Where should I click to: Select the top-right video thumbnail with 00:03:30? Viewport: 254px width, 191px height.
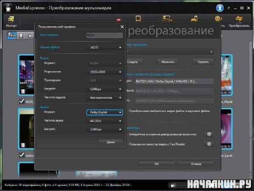226,75
